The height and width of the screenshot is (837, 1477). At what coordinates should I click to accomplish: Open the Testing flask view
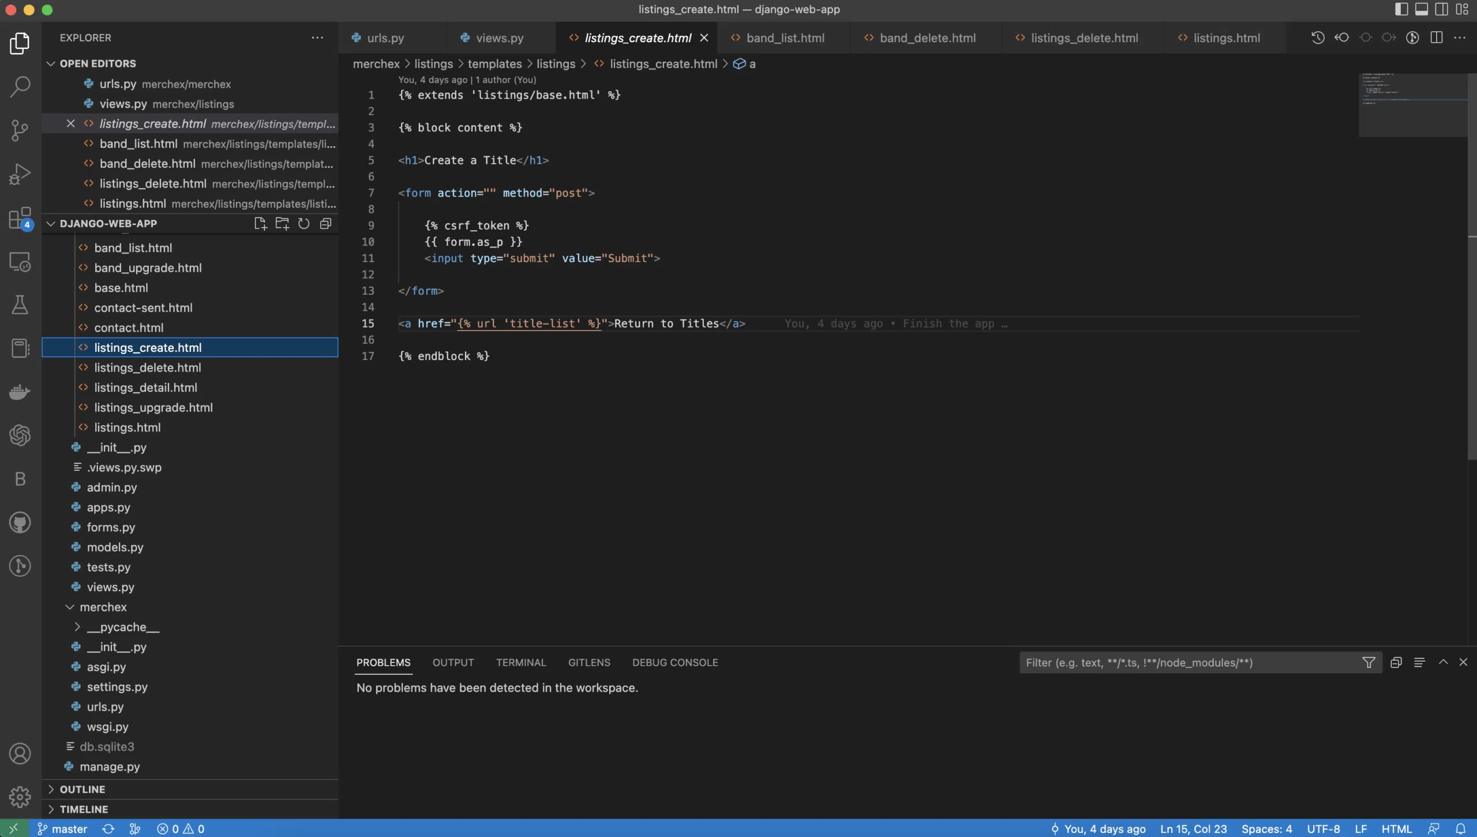coord(20,305)
